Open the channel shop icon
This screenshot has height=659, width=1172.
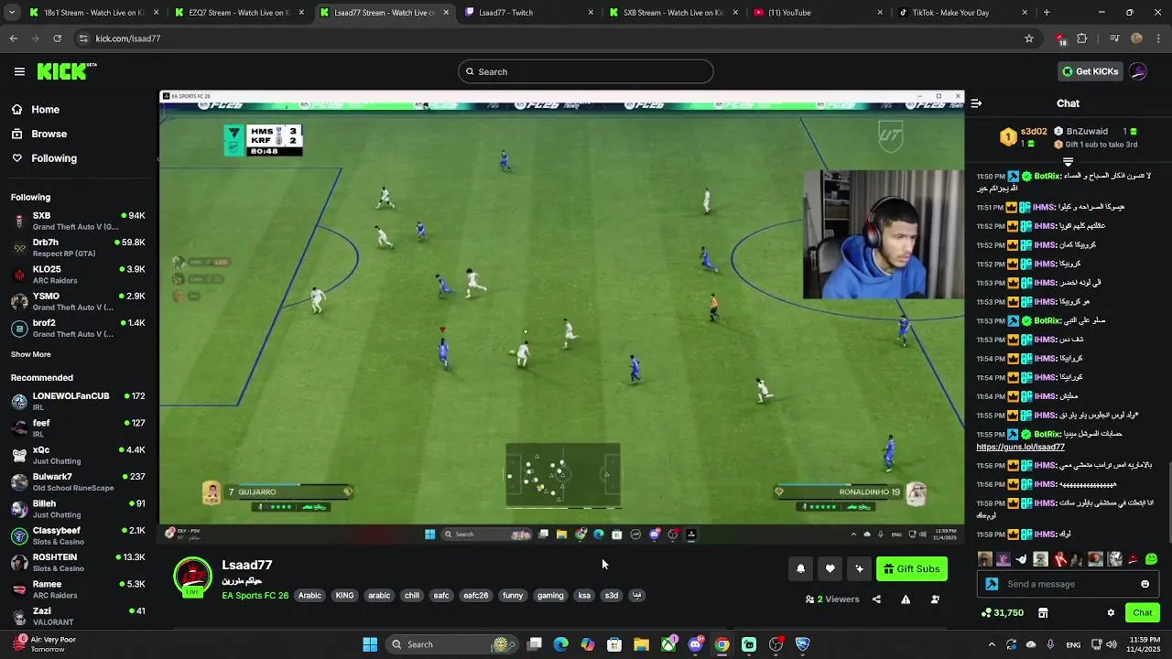[1043, 613]
